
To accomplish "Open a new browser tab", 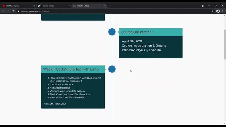I will pos(110,6).
